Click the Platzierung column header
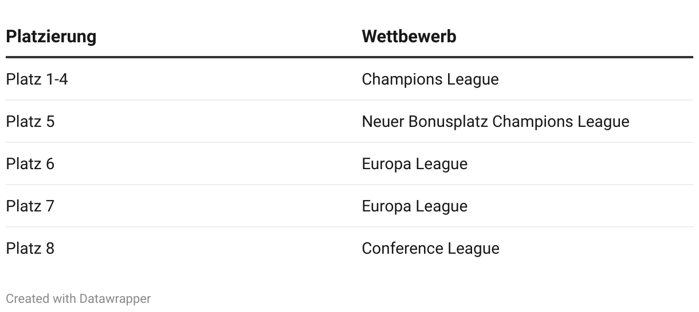The width and height of the screenshot is (699, 312). point(51,37)
